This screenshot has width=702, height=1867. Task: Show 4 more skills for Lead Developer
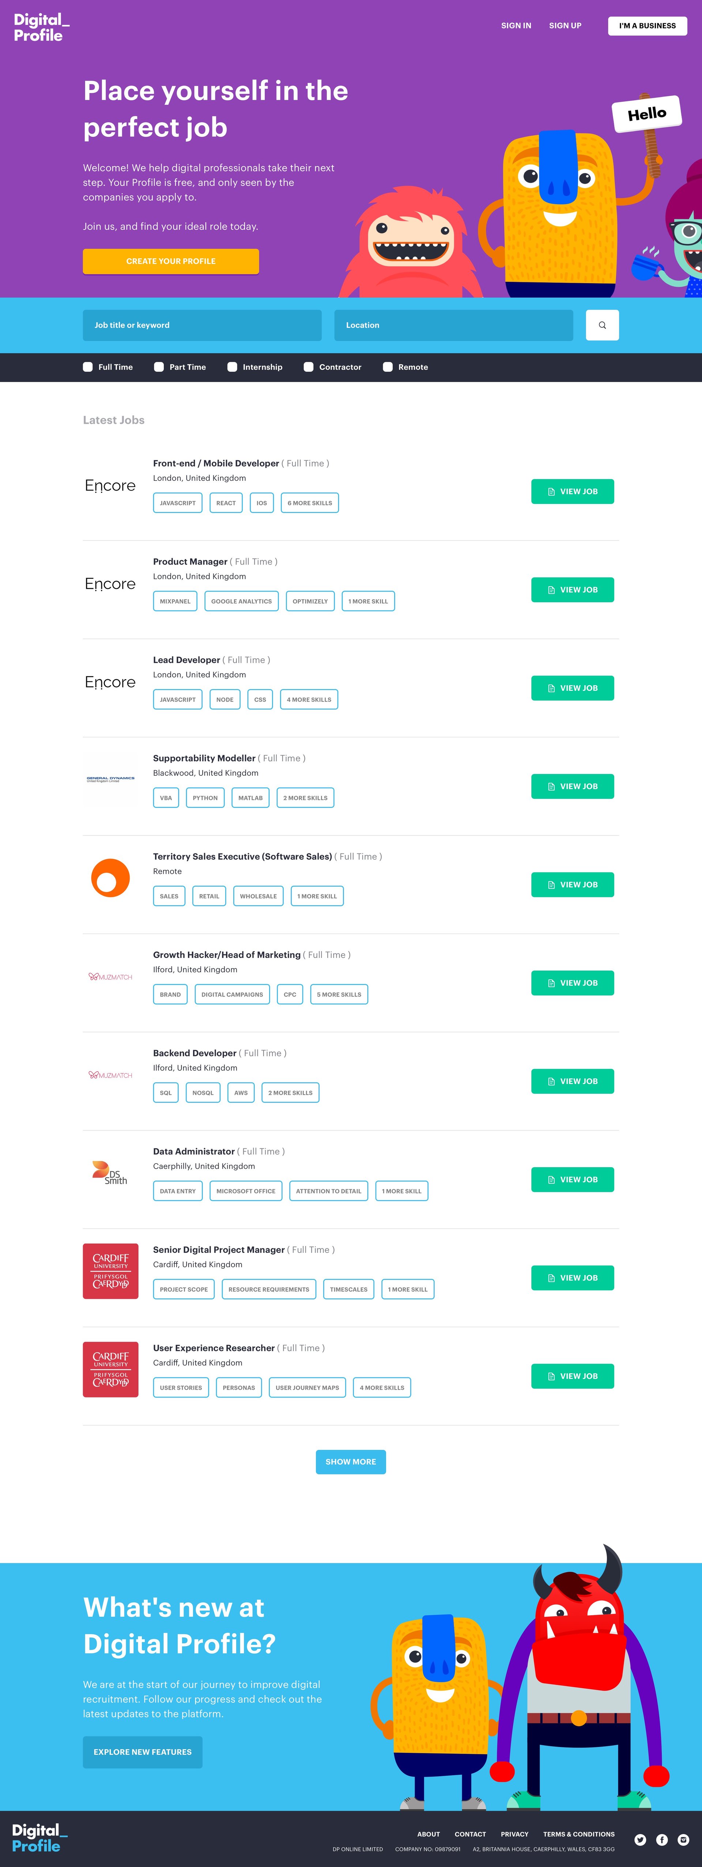309,699
